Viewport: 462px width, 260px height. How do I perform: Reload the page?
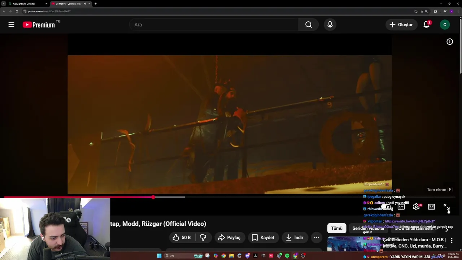[17, 11]
